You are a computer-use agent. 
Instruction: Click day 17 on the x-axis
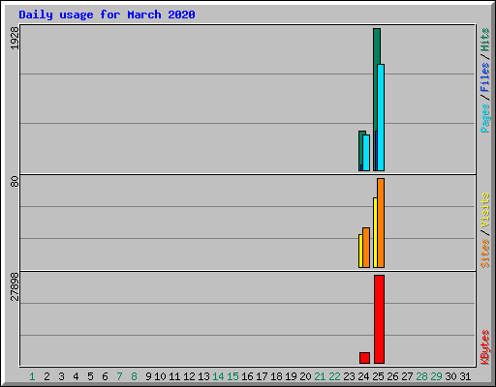coord(262,376)
